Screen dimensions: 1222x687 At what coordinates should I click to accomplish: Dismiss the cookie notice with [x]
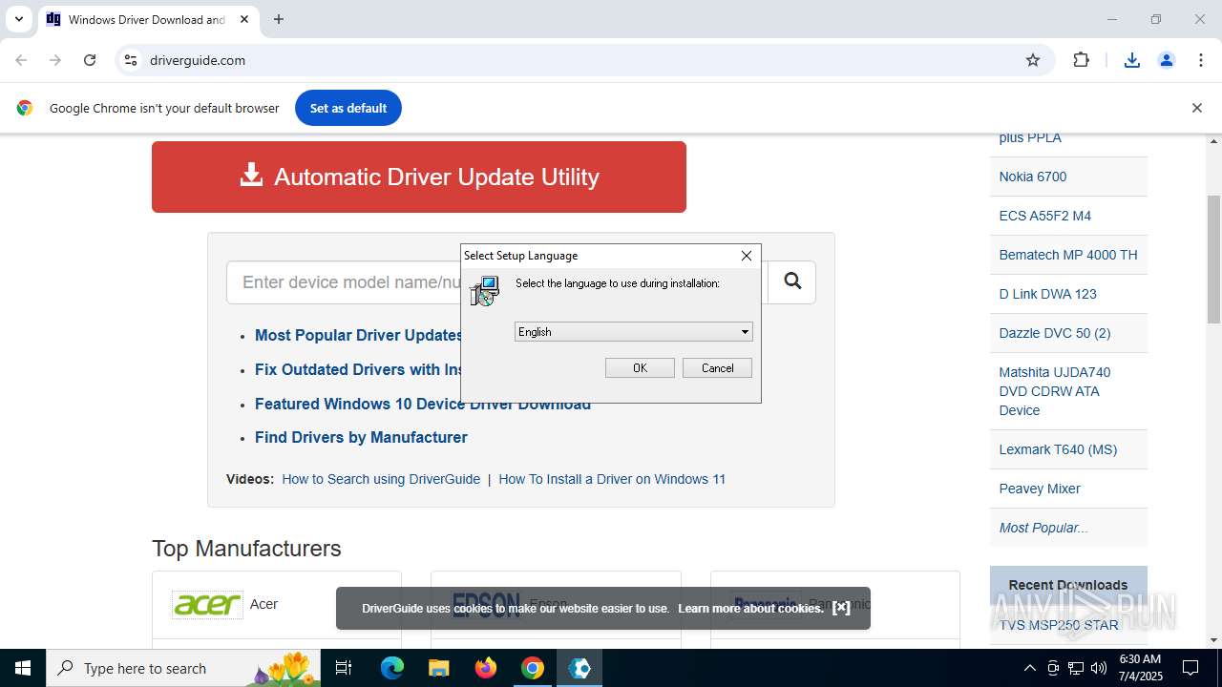[x=841, y=608]
